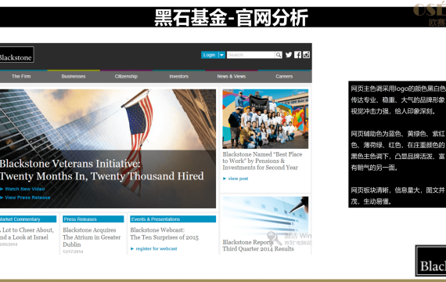
Task: Open the Events & Presentations section header
Action: pos(173,219)
